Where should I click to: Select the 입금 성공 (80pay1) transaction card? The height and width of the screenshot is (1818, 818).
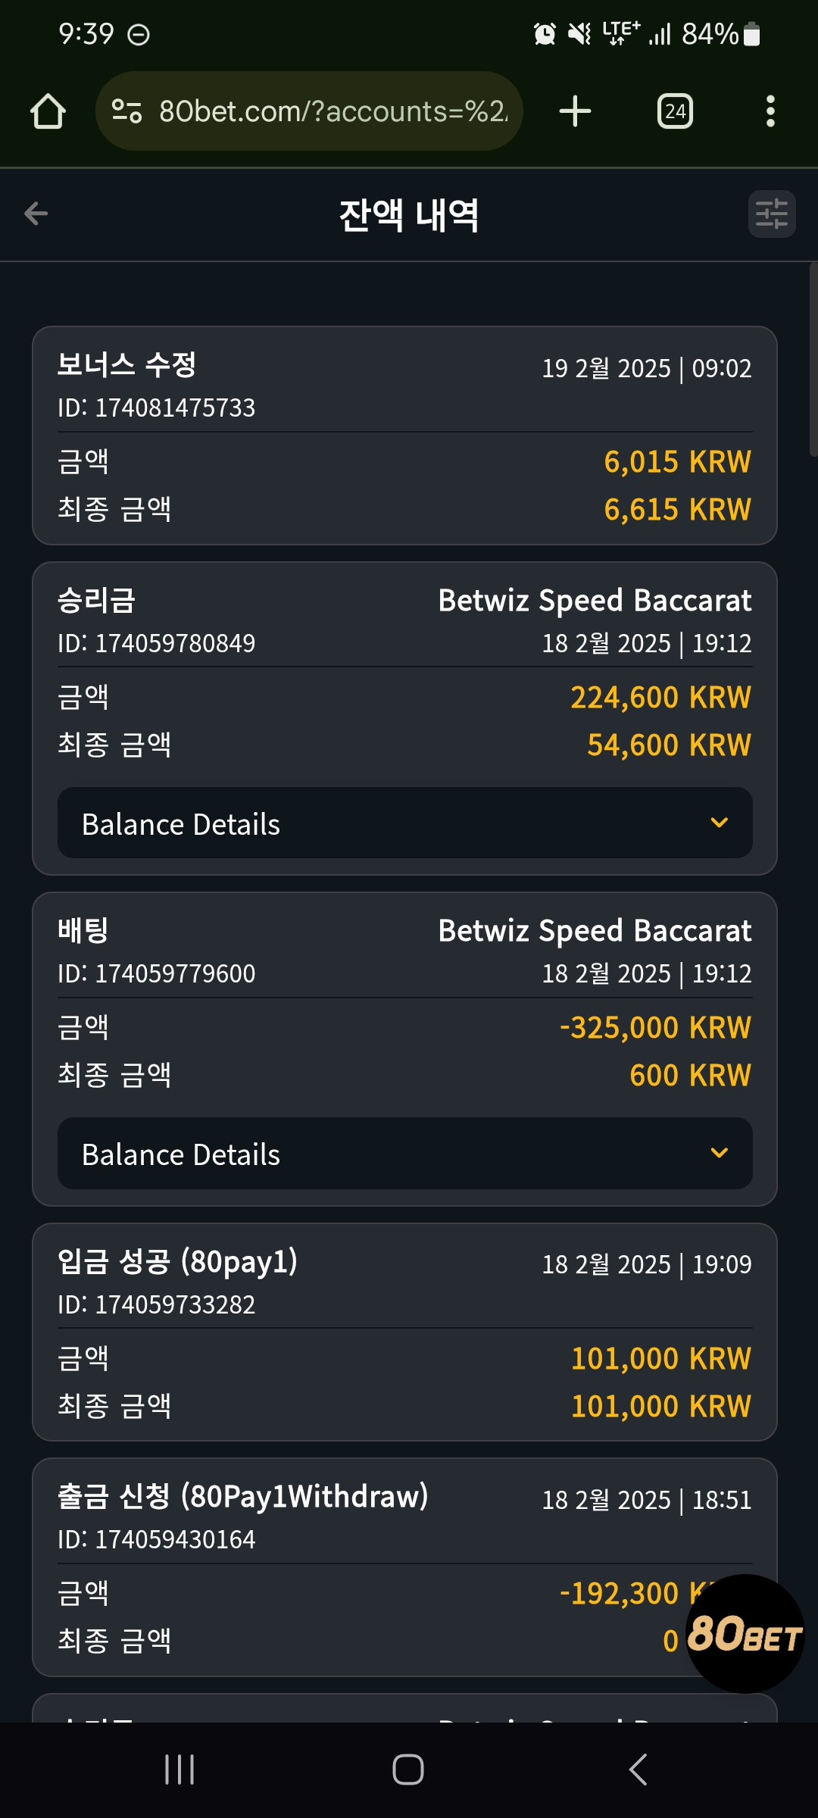[404, 1332]
